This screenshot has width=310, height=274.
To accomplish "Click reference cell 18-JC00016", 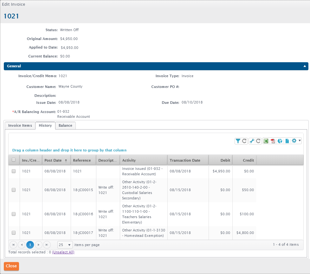I will point(83,214).
